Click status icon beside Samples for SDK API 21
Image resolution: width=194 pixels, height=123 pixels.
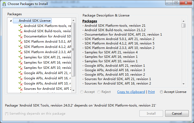(20, 57)
